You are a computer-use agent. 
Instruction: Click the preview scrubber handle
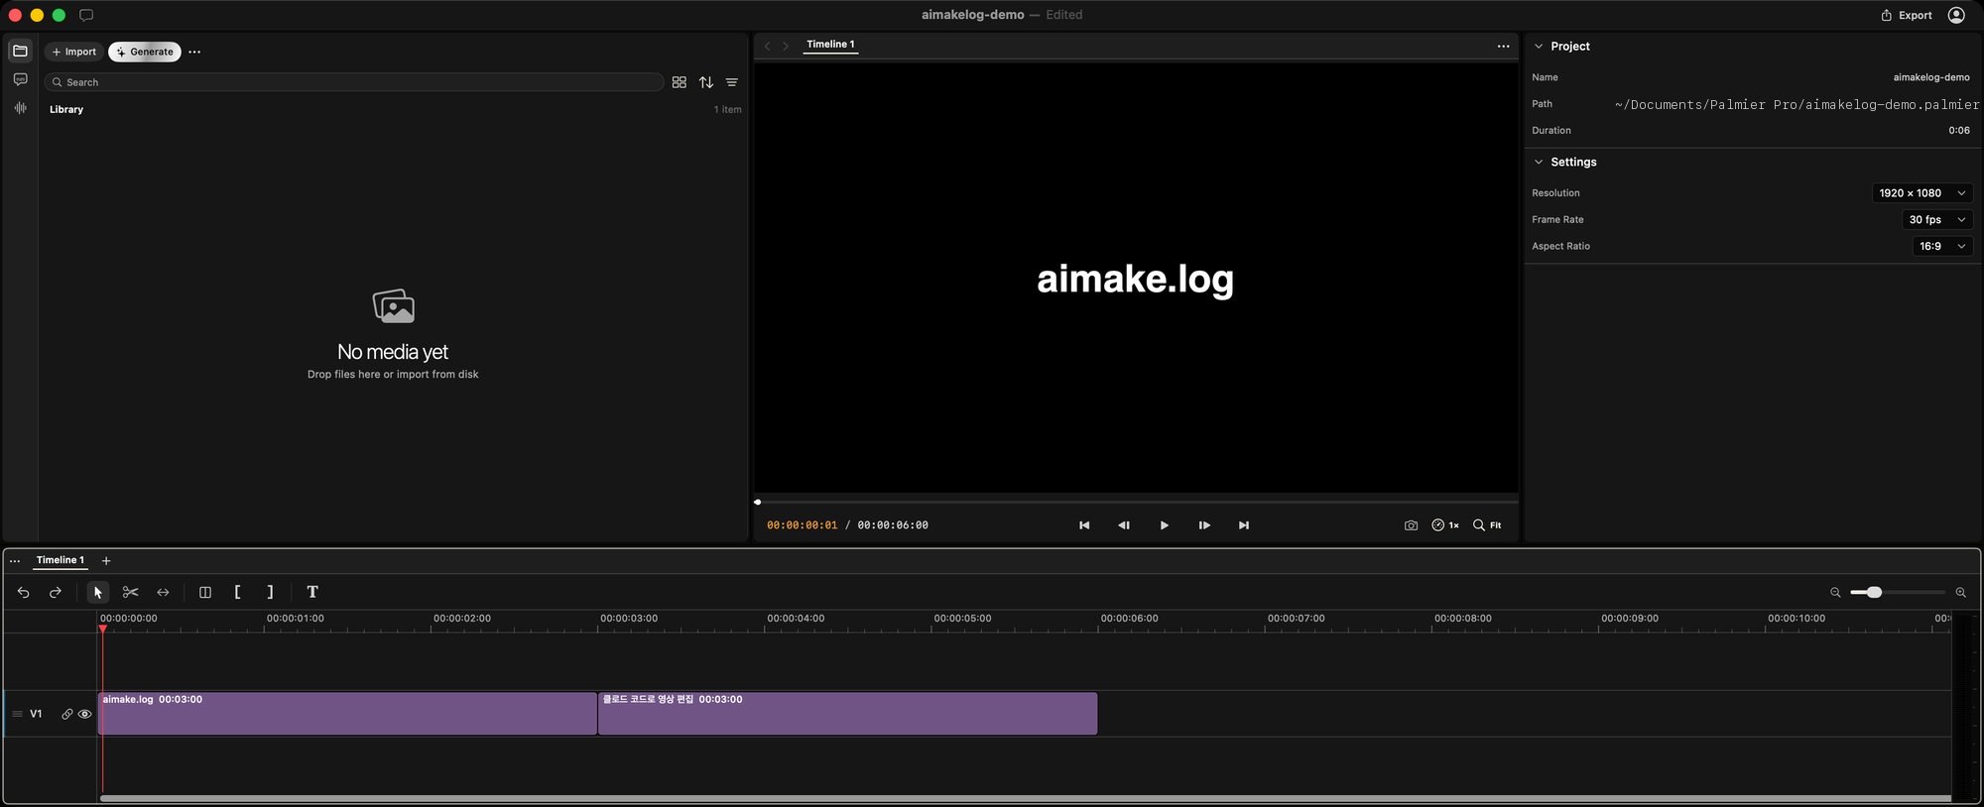click(757, 502)
